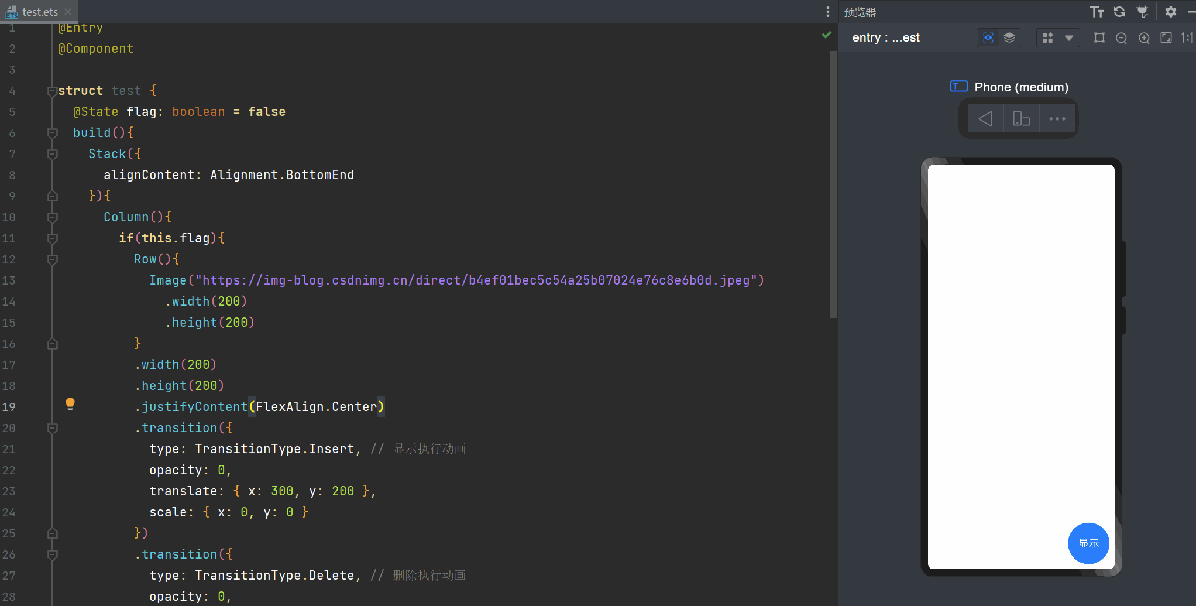Click the yellow lightbulb quick-fix icon
1196x606 pixels.
70,404
